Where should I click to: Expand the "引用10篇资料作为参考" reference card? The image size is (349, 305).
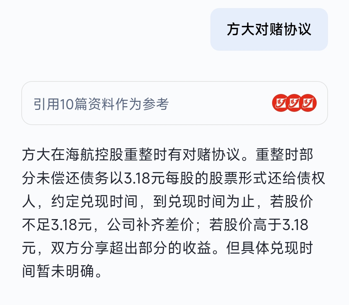174,103
